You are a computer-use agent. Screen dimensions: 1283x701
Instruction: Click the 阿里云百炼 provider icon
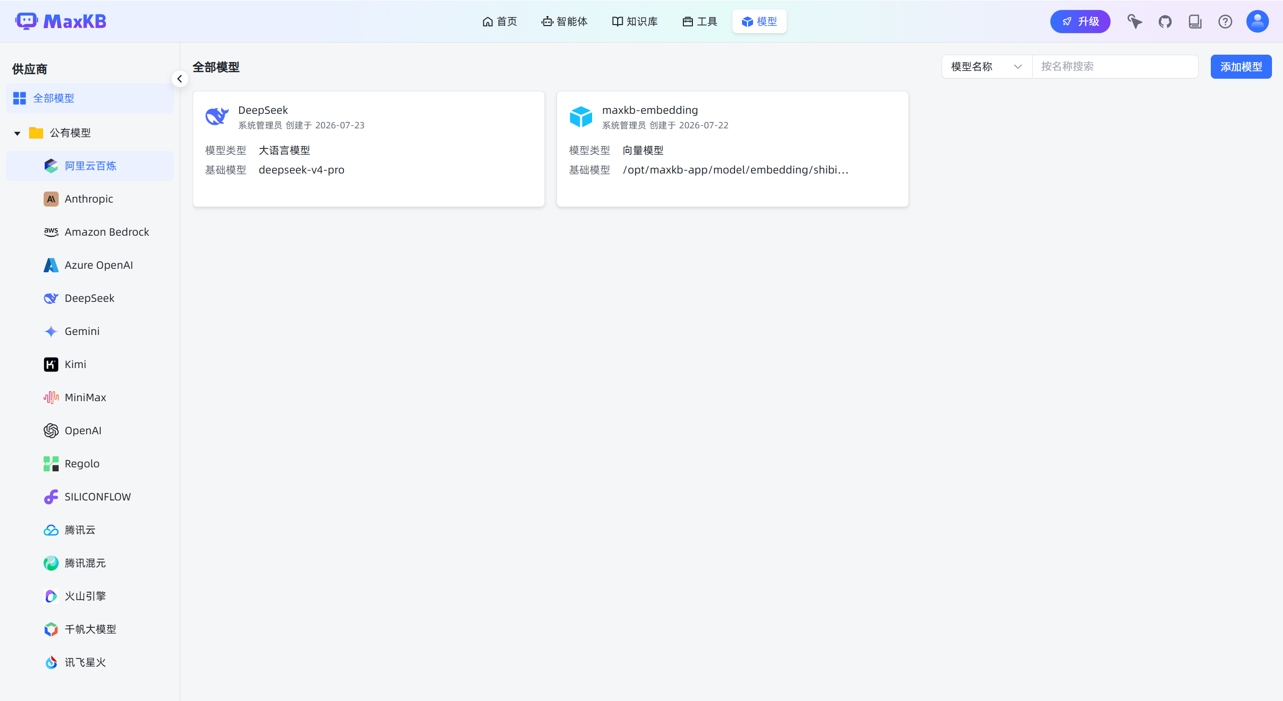51,166
